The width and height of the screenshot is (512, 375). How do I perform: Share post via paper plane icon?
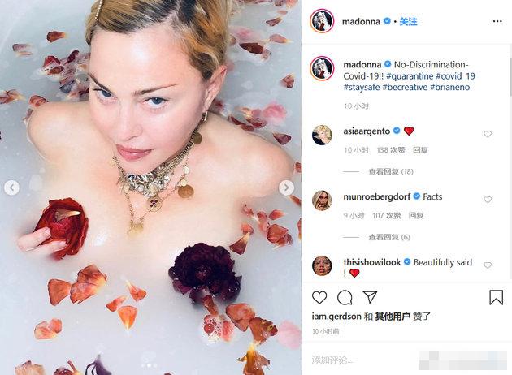(x=370, y=297)
